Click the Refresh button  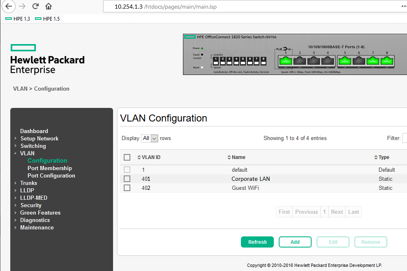[257, 242]
